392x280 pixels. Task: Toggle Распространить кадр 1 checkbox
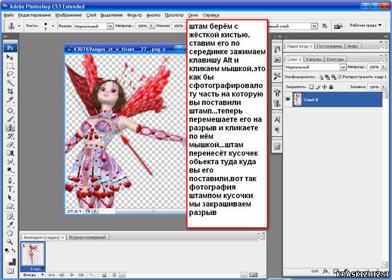[340, 77]
